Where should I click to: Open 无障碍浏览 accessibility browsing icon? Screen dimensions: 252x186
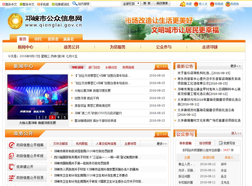click(x=53, y=4)
